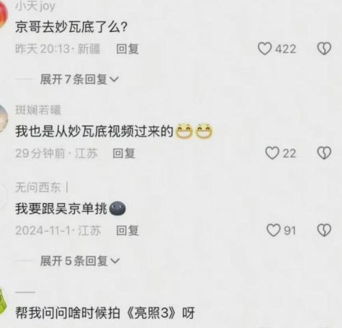This screenshot has height=328, width=342.
Task: Open 无问西东's profile by username
Action: coord(38,188)
